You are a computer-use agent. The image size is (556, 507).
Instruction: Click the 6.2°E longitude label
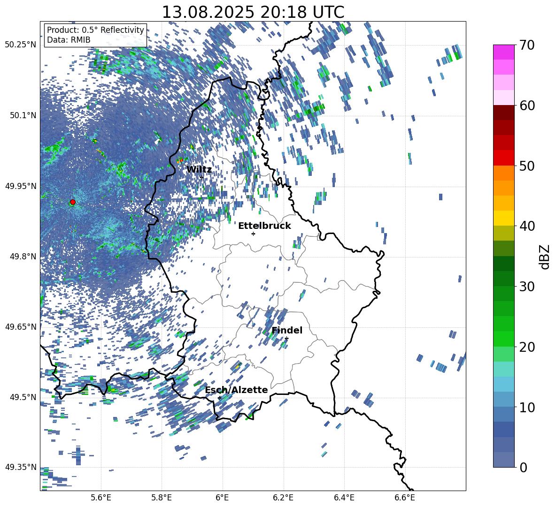tap(283, 498)
